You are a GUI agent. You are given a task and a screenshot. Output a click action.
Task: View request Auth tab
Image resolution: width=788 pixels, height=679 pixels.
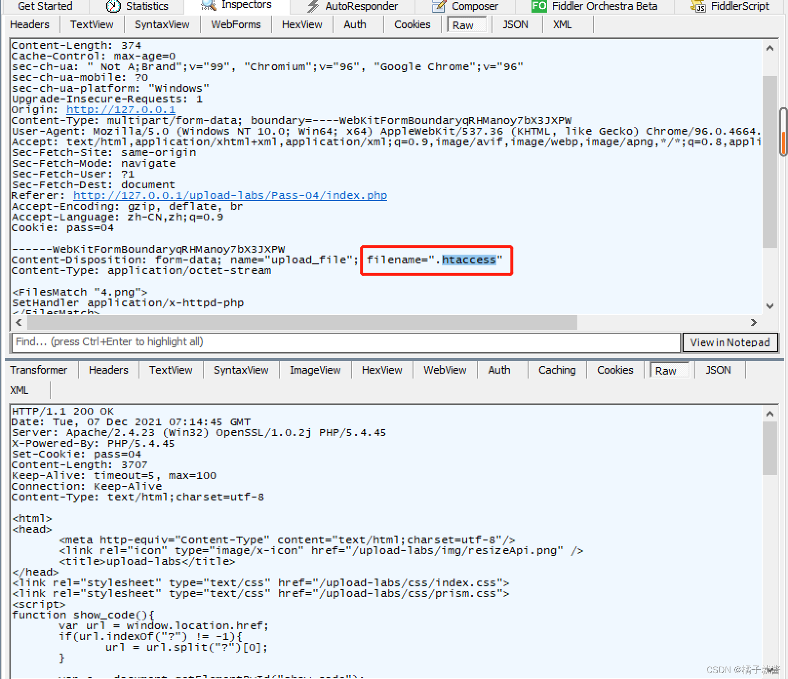click(x=355, y=24)
